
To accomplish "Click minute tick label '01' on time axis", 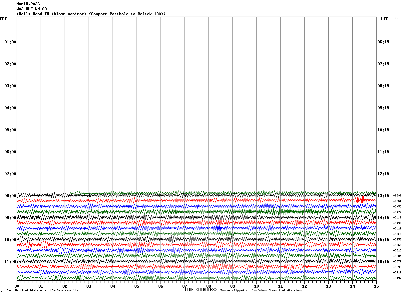I will pos(41,286).
